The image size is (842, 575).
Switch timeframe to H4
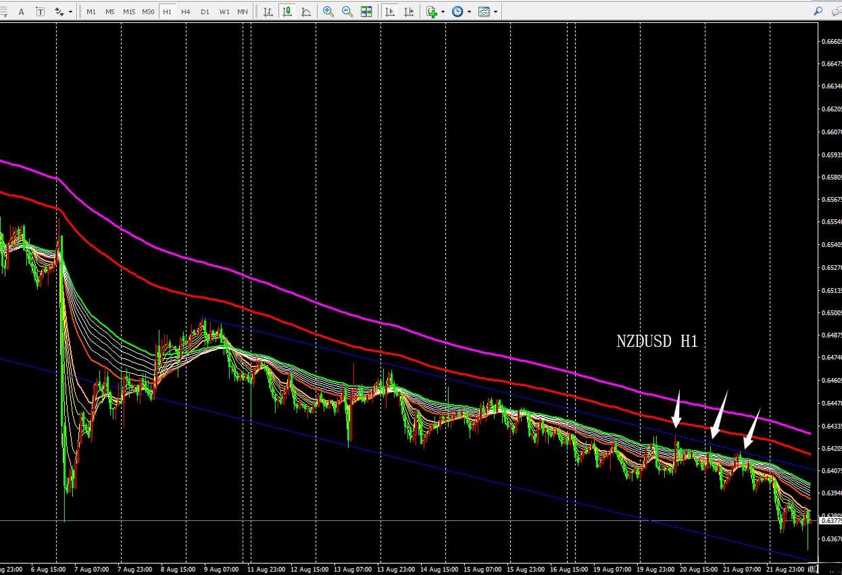point(185,11)
